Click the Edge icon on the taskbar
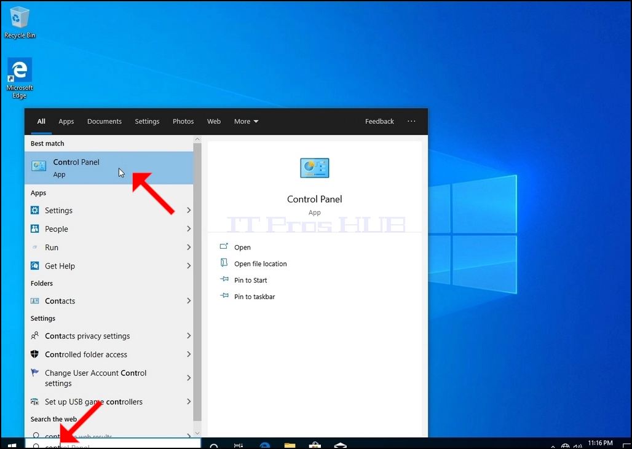Image resolution: width=632 pixels, height=449 pixels. coord(265,445)
